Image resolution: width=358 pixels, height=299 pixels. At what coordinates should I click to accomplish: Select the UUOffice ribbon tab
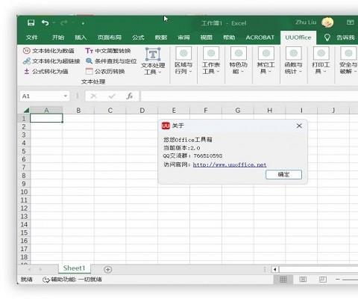click(x=298, y=37)
